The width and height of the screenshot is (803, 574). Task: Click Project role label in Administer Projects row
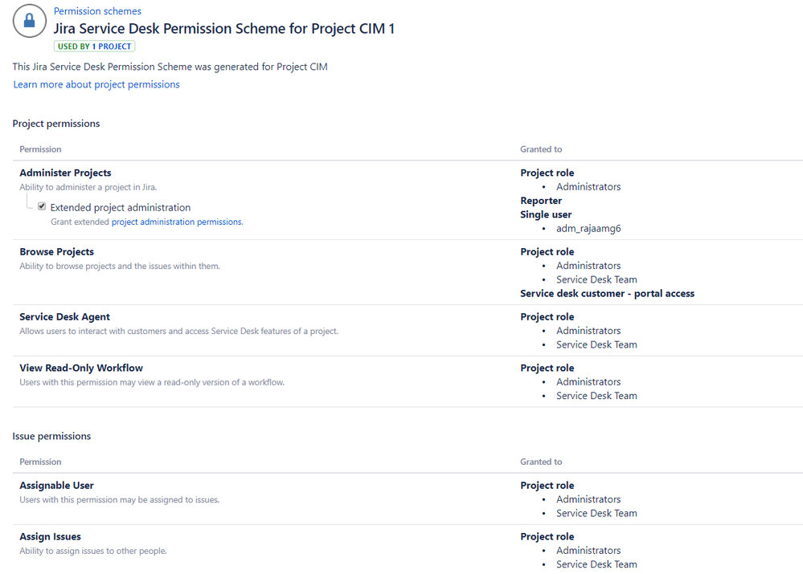click(547, 173)
